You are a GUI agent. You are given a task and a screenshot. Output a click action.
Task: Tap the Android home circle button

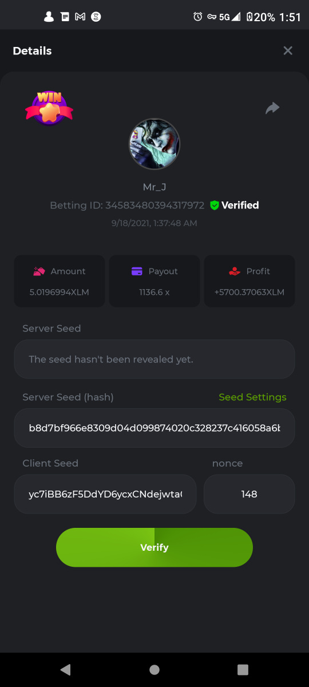tap(154, 669)
